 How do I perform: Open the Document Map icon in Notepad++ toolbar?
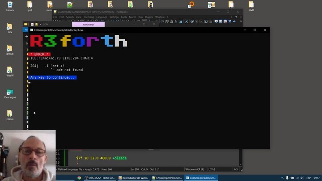[x=167, y=21]
